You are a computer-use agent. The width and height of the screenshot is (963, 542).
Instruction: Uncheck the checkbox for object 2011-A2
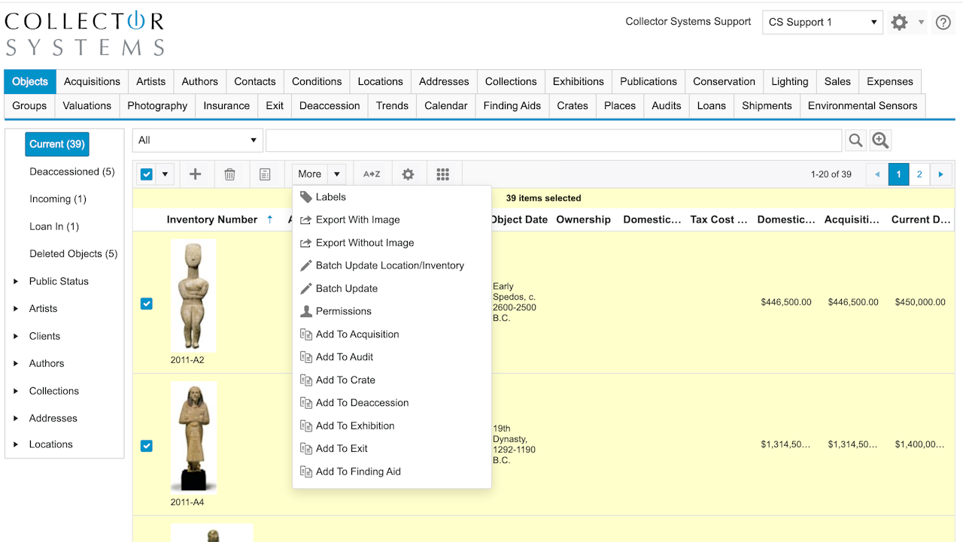click(x=147, y=304)
